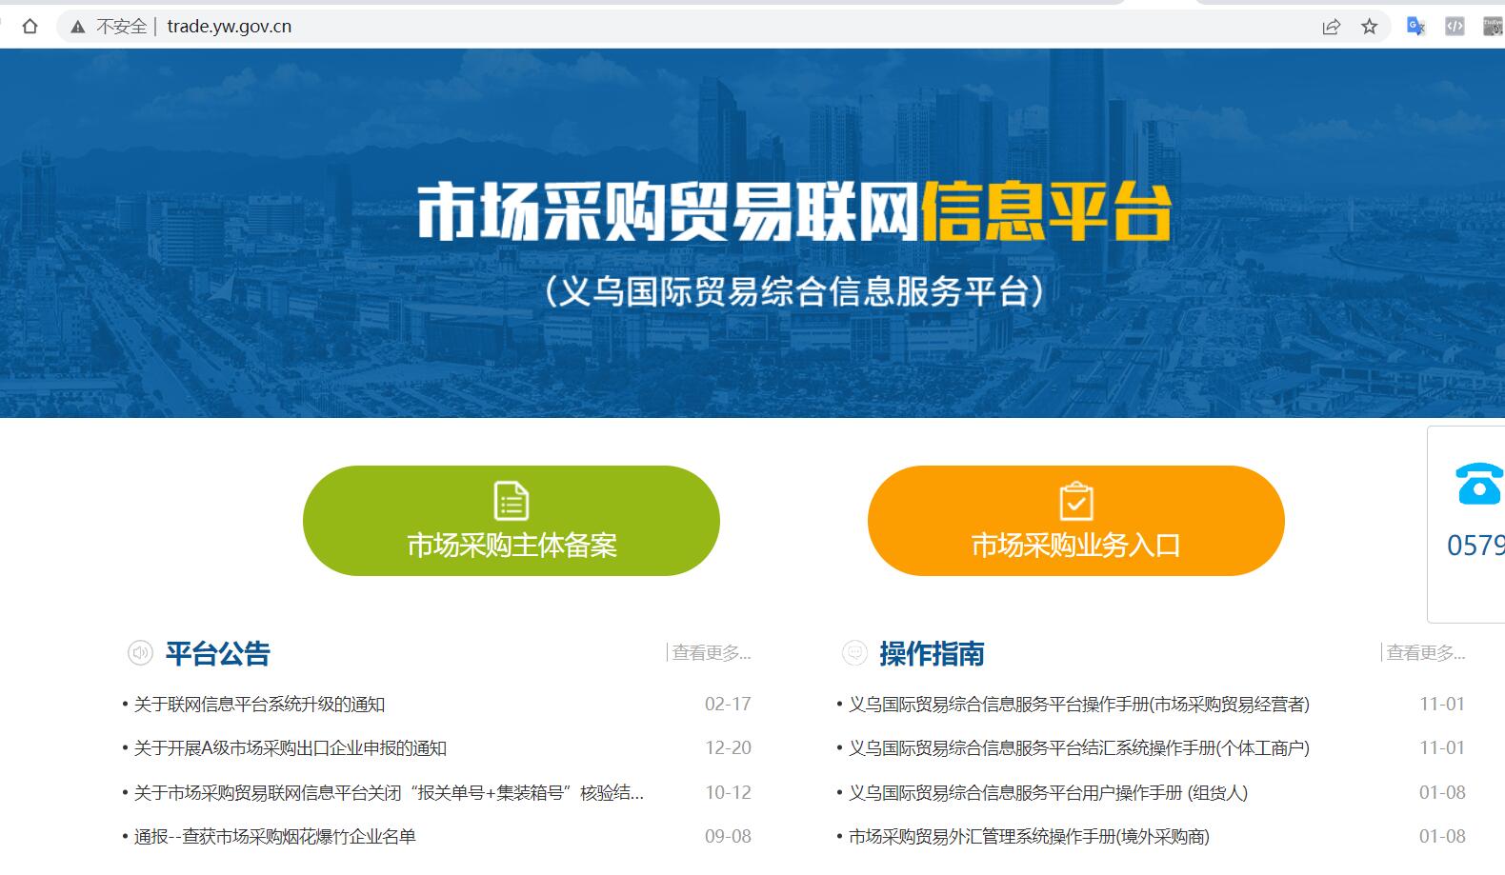Click the subtitle 义乌国际贸易综合信息服务平台
Screen dimensions: 1505x875
click(x=794, y=291)
